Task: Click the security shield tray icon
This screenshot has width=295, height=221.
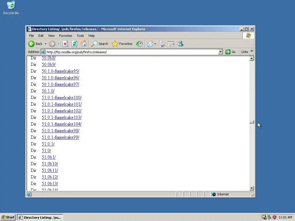Action: tap(274, 217)
